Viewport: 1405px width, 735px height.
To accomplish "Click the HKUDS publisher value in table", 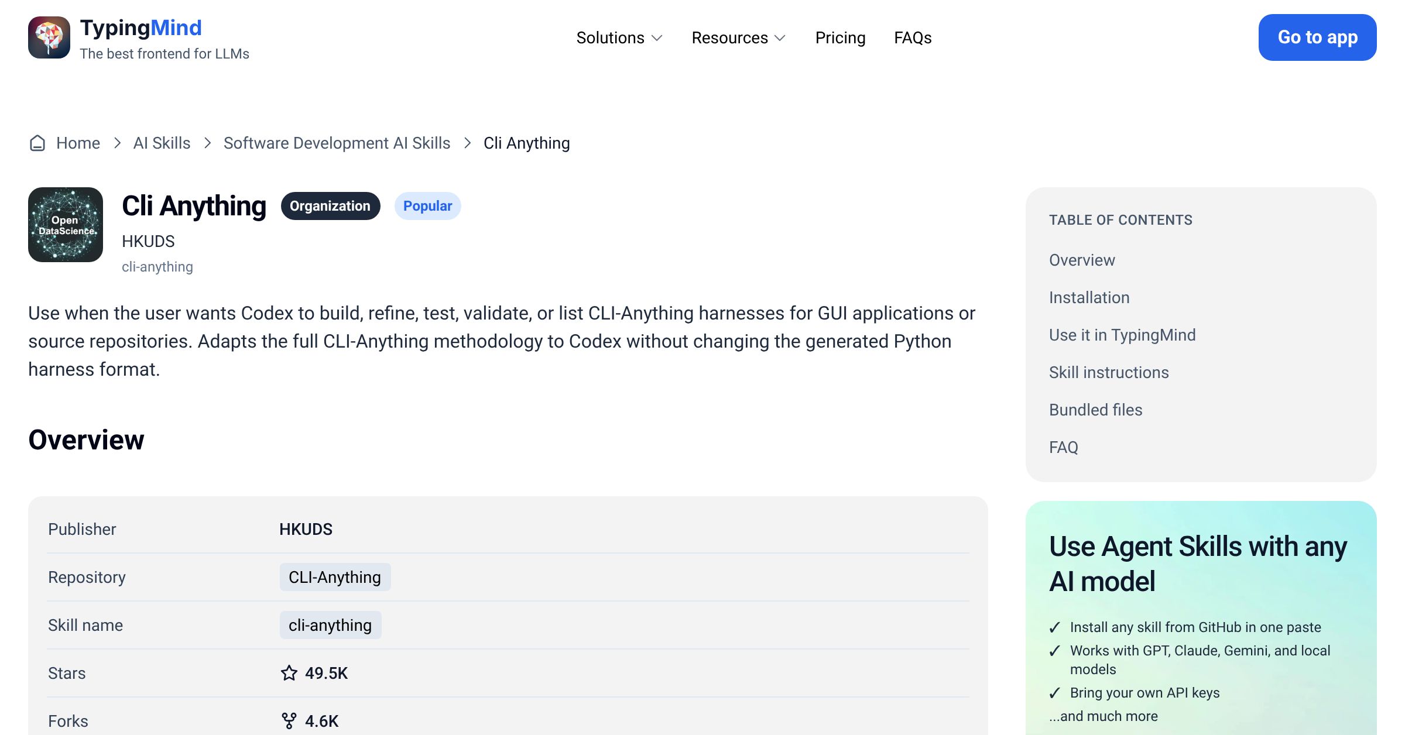I will coord(306,529).
